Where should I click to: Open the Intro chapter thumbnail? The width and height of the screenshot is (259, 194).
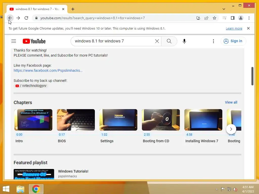tap(33, 120)
